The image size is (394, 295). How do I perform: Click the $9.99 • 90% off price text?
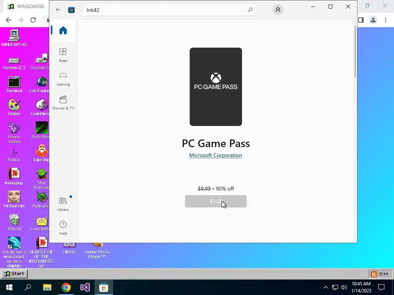tap(215, 189)
